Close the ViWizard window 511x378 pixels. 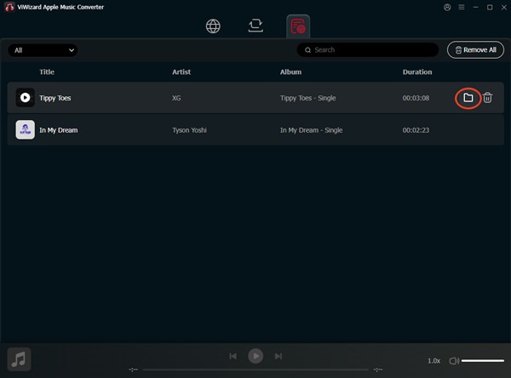[504, 7]
